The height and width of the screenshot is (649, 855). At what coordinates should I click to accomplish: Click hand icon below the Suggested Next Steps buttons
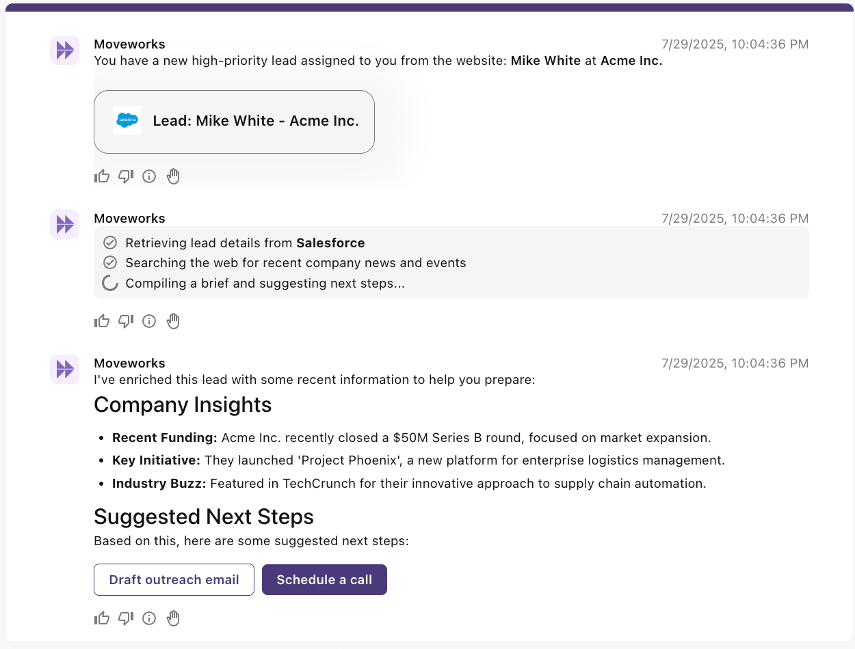pos(173,618)
